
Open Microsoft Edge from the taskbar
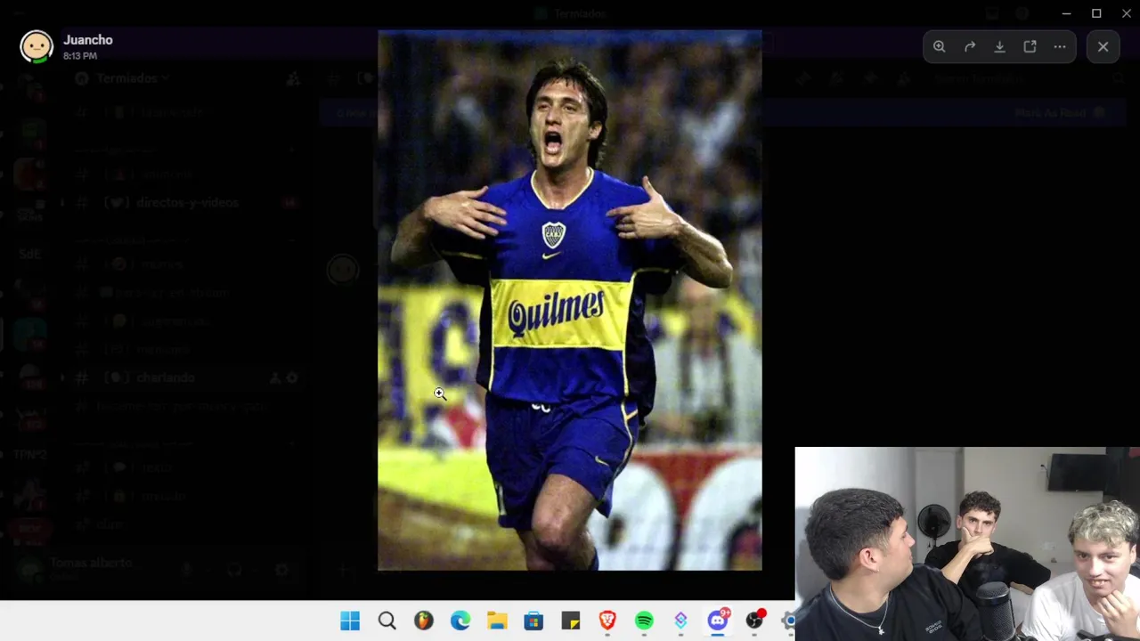tap(460, 621)
